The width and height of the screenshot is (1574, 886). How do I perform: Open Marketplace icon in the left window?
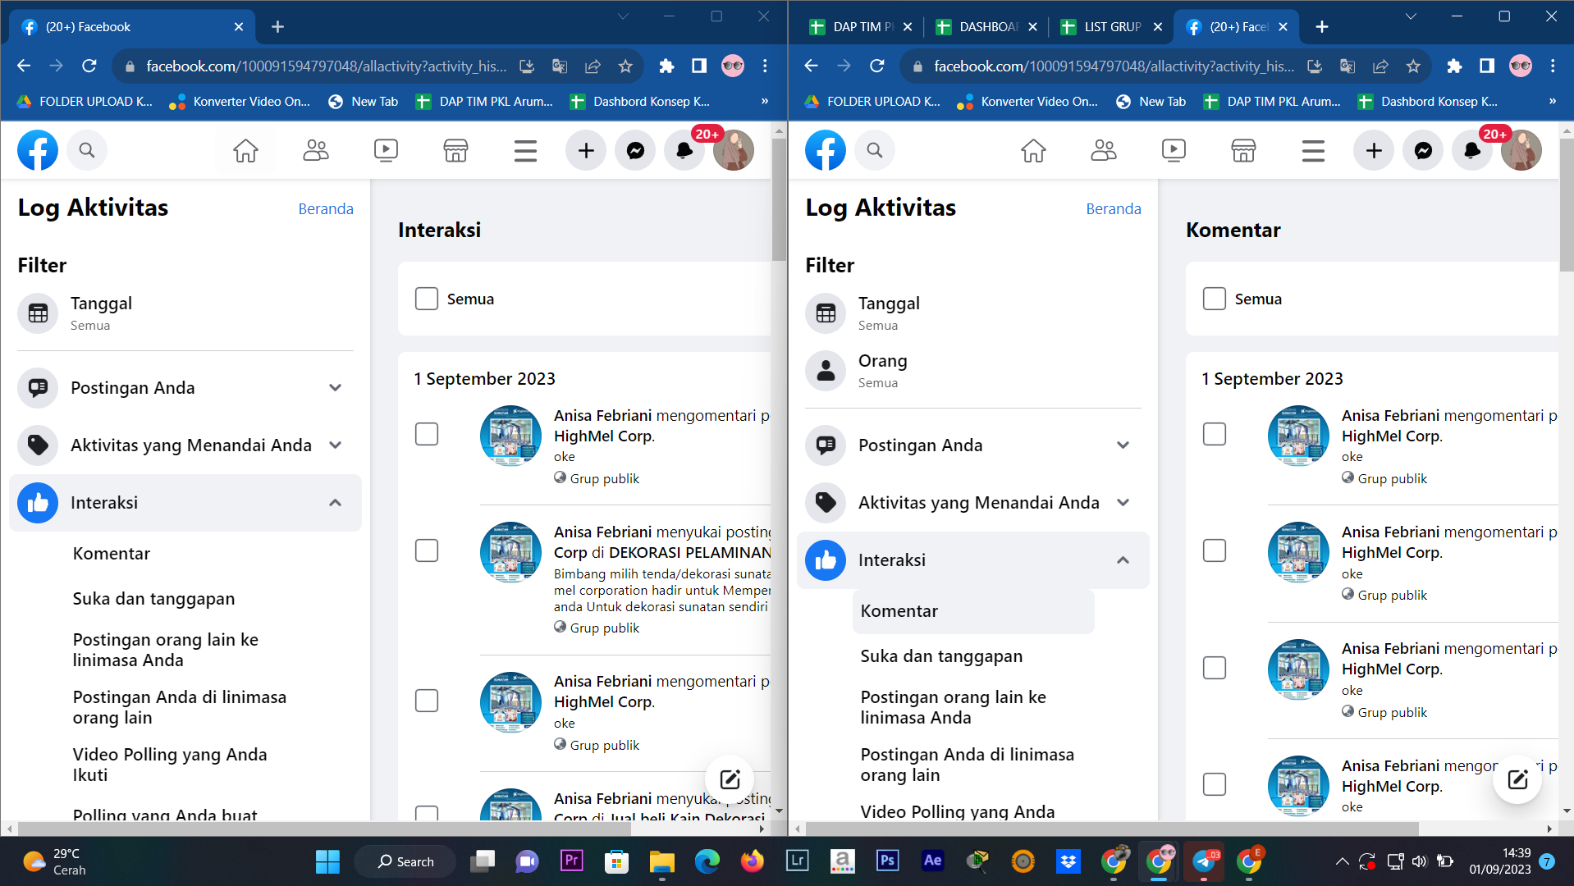[455, 151]
